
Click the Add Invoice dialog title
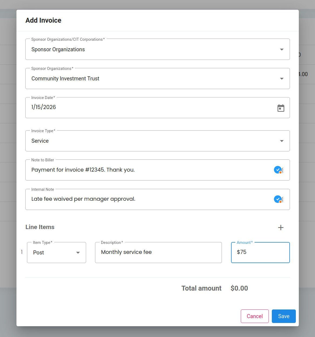[43, 21]
